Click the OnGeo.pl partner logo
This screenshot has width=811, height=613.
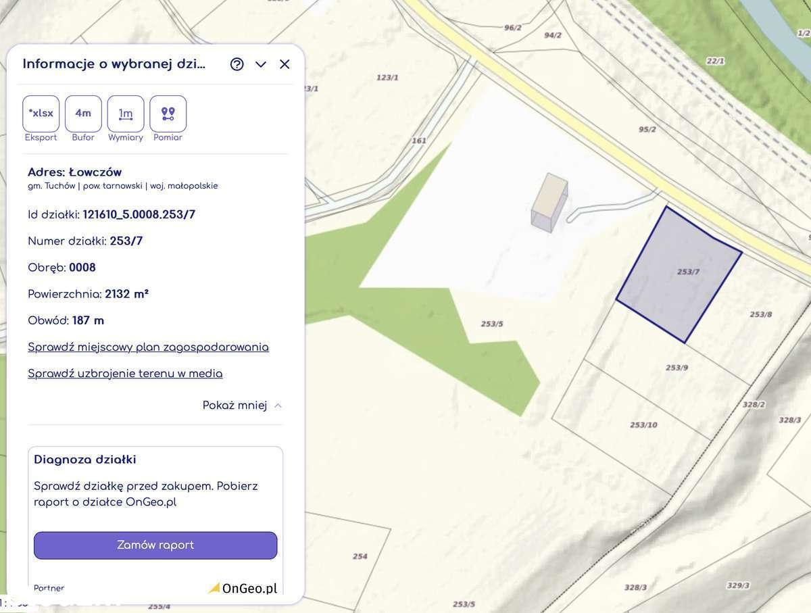click(243, 588)
